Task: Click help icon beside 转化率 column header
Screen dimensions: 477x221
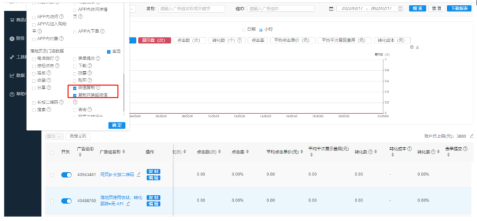Action: 433,152
